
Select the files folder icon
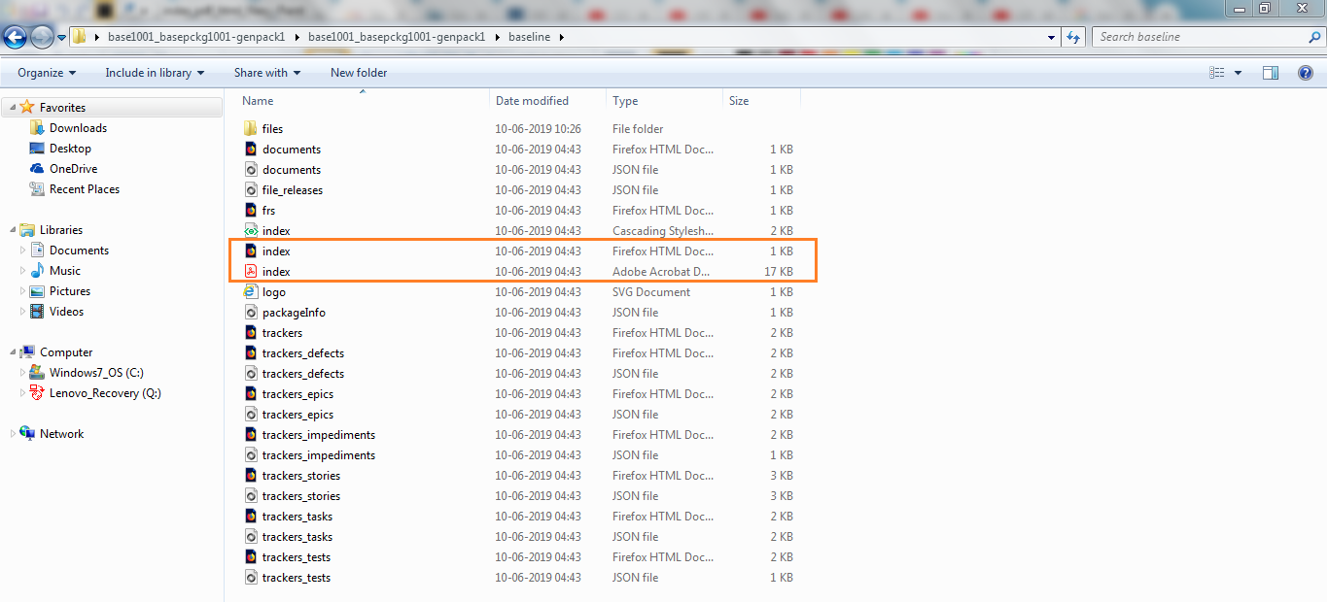pyautogui.click(x=250, y=129)
